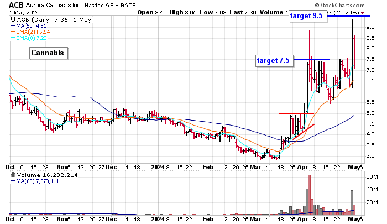Click the 'Last 7.36' value
Screen dimensions: 387x224
(x=243, y=12)
